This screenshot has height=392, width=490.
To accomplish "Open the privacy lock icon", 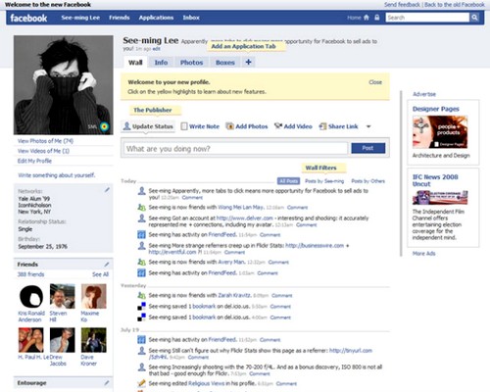I will 377,18.
